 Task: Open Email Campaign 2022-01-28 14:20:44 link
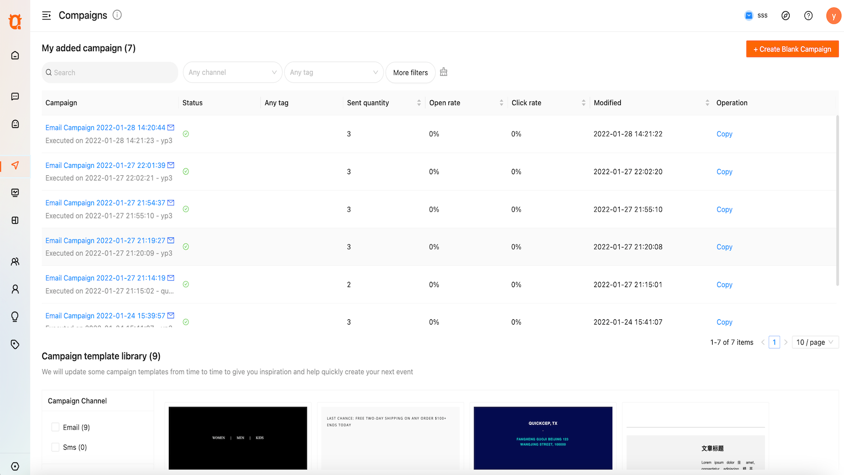click(x=105, y=128)
